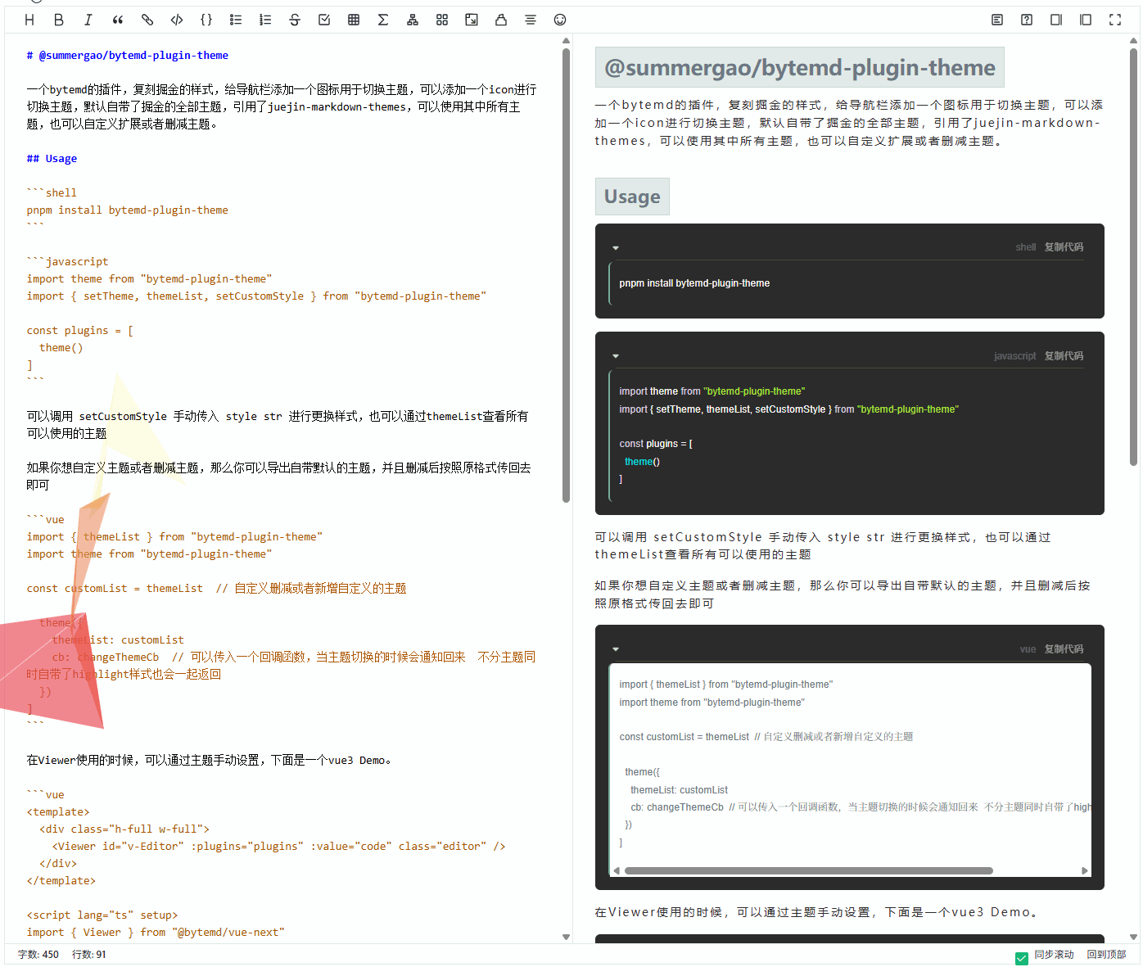Click 回到顶部 to return to top

pyautogui.click(x=1106, y=955)
